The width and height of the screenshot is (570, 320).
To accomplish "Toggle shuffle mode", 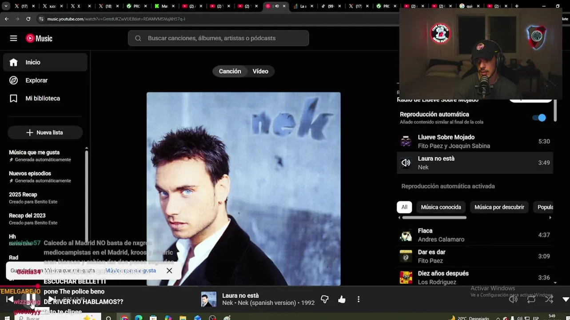I will pos(549,299).
